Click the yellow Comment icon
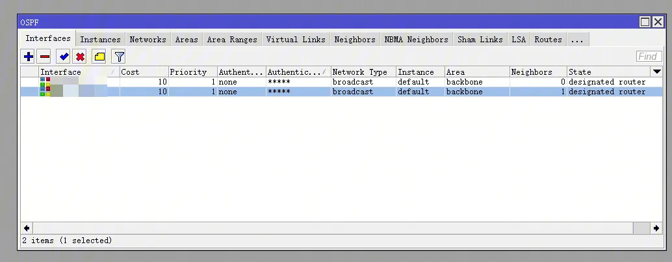This screenshot has height=262, width=672. [x=99, y=57]
